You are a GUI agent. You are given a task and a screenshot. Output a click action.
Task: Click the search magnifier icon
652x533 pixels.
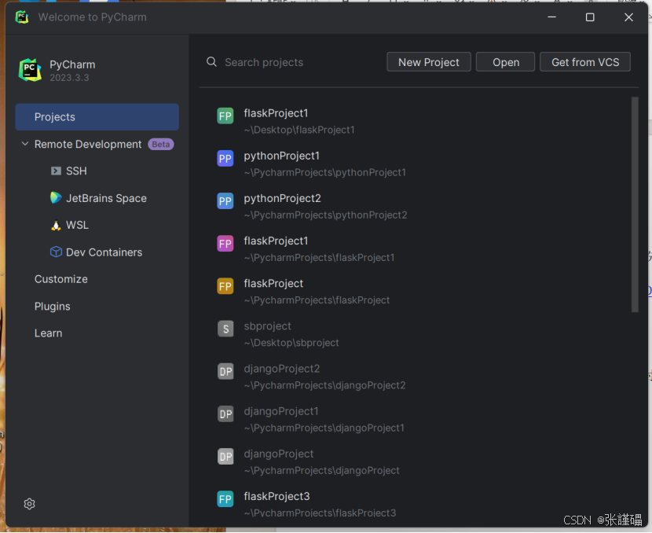211,62
